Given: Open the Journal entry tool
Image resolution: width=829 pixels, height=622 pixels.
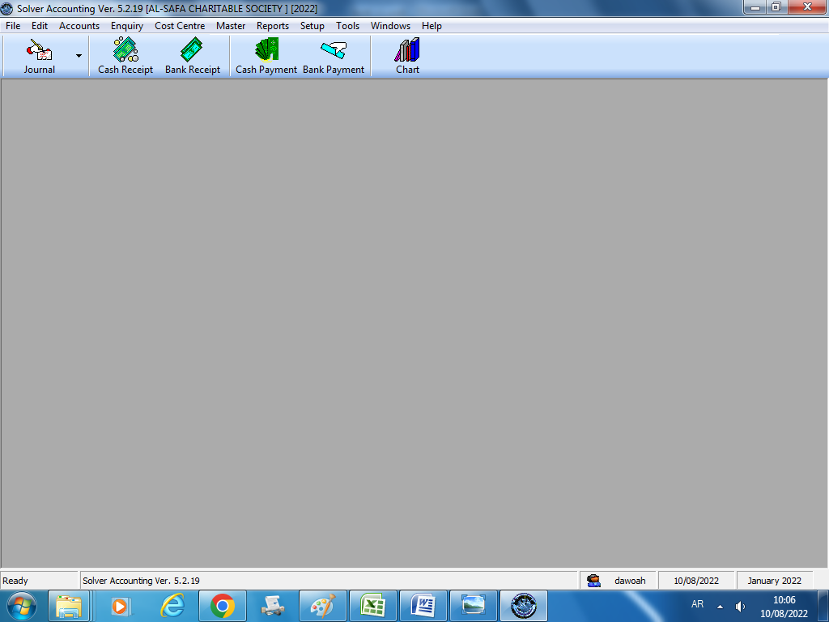Looking at the screenshot, I should pos(39,56).
